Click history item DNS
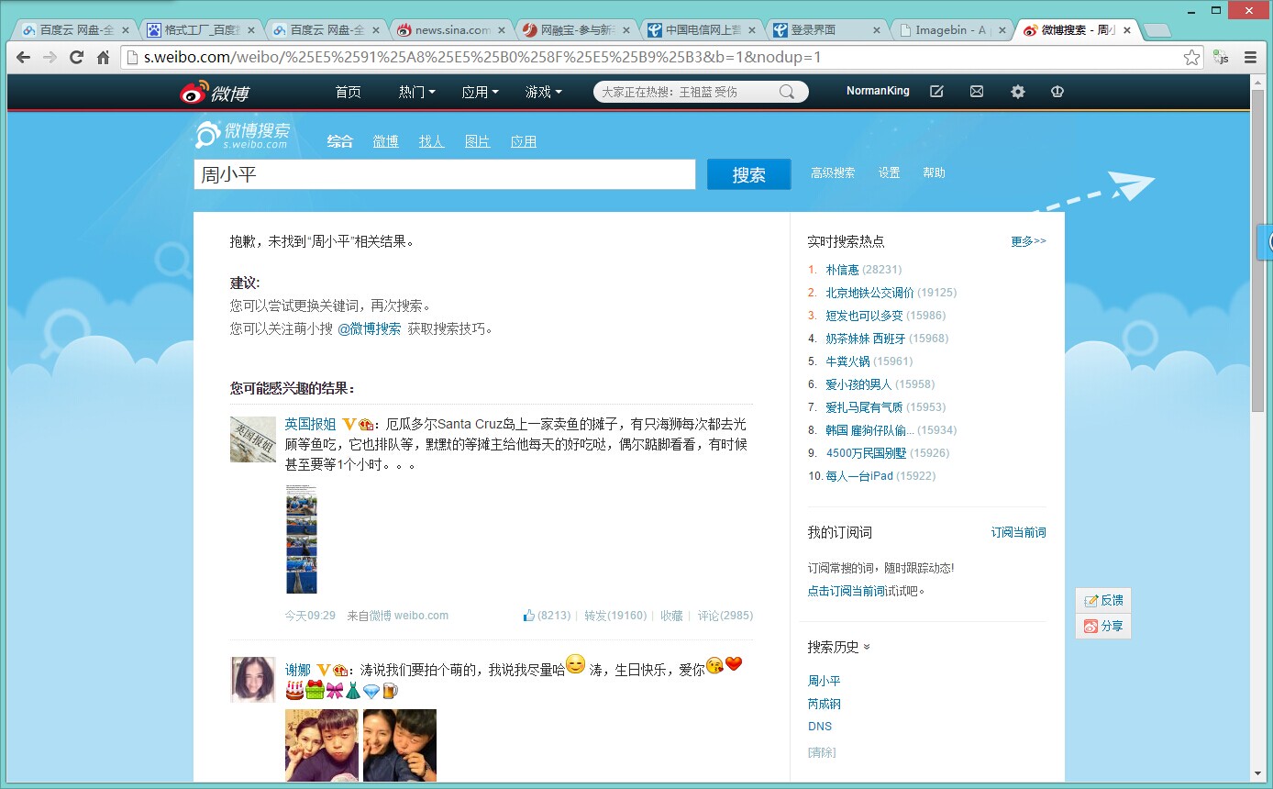 820,726
